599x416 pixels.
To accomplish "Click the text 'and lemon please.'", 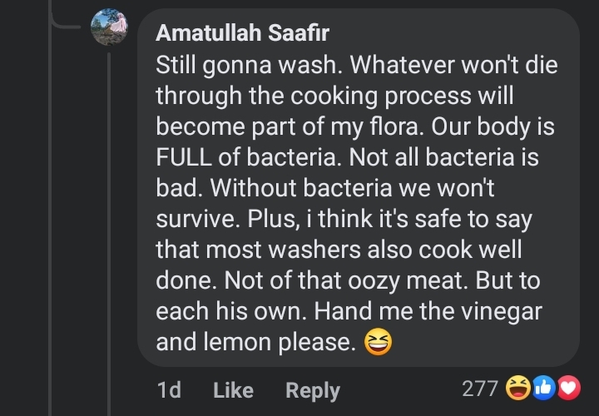I will [256, 342].
